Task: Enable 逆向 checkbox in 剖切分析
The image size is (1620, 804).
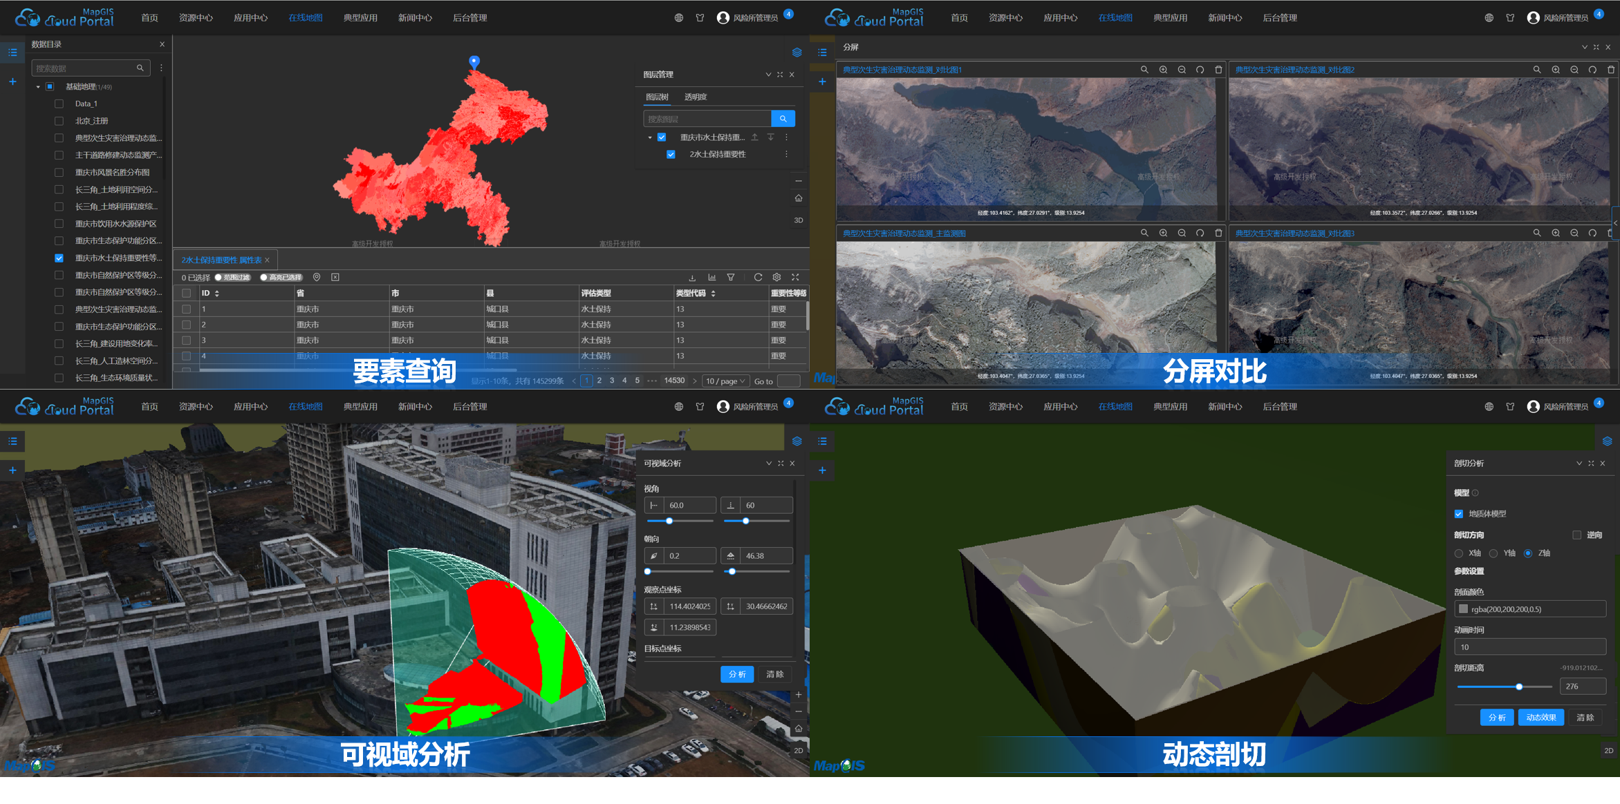Action: 1576,535
